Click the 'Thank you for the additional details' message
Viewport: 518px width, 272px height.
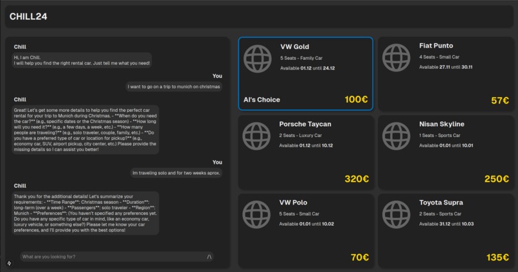pyautogui.click(x=85, y=213)
